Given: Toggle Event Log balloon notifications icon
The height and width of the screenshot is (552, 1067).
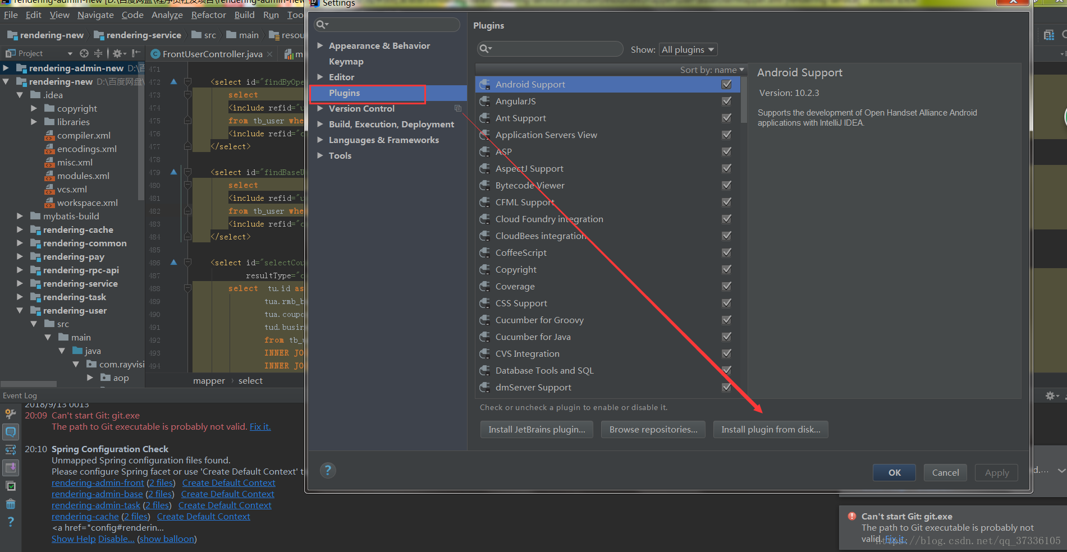Looking at the screenshot, I should point(11,432).
